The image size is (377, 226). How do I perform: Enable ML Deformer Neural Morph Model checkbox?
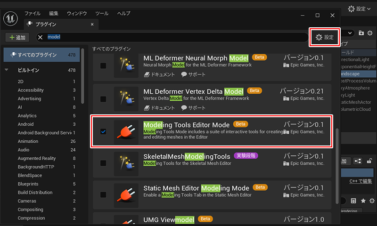pyautogui.click(x=103, y=65)
